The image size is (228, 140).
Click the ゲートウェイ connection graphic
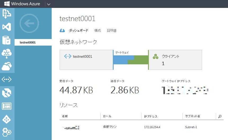(x=131, y=60)
